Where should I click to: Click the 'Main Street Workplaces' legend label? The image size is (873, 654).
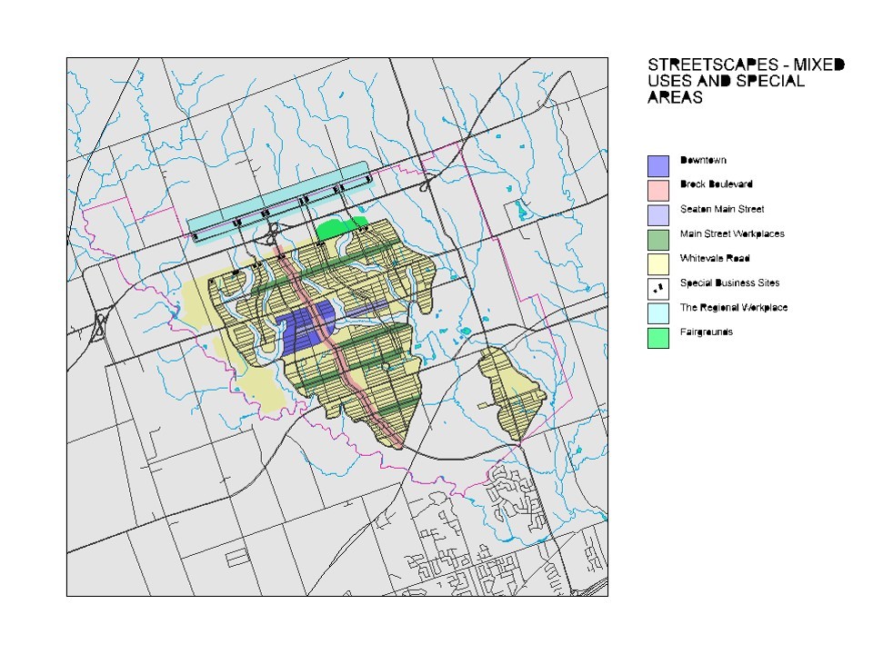[732, 233]
